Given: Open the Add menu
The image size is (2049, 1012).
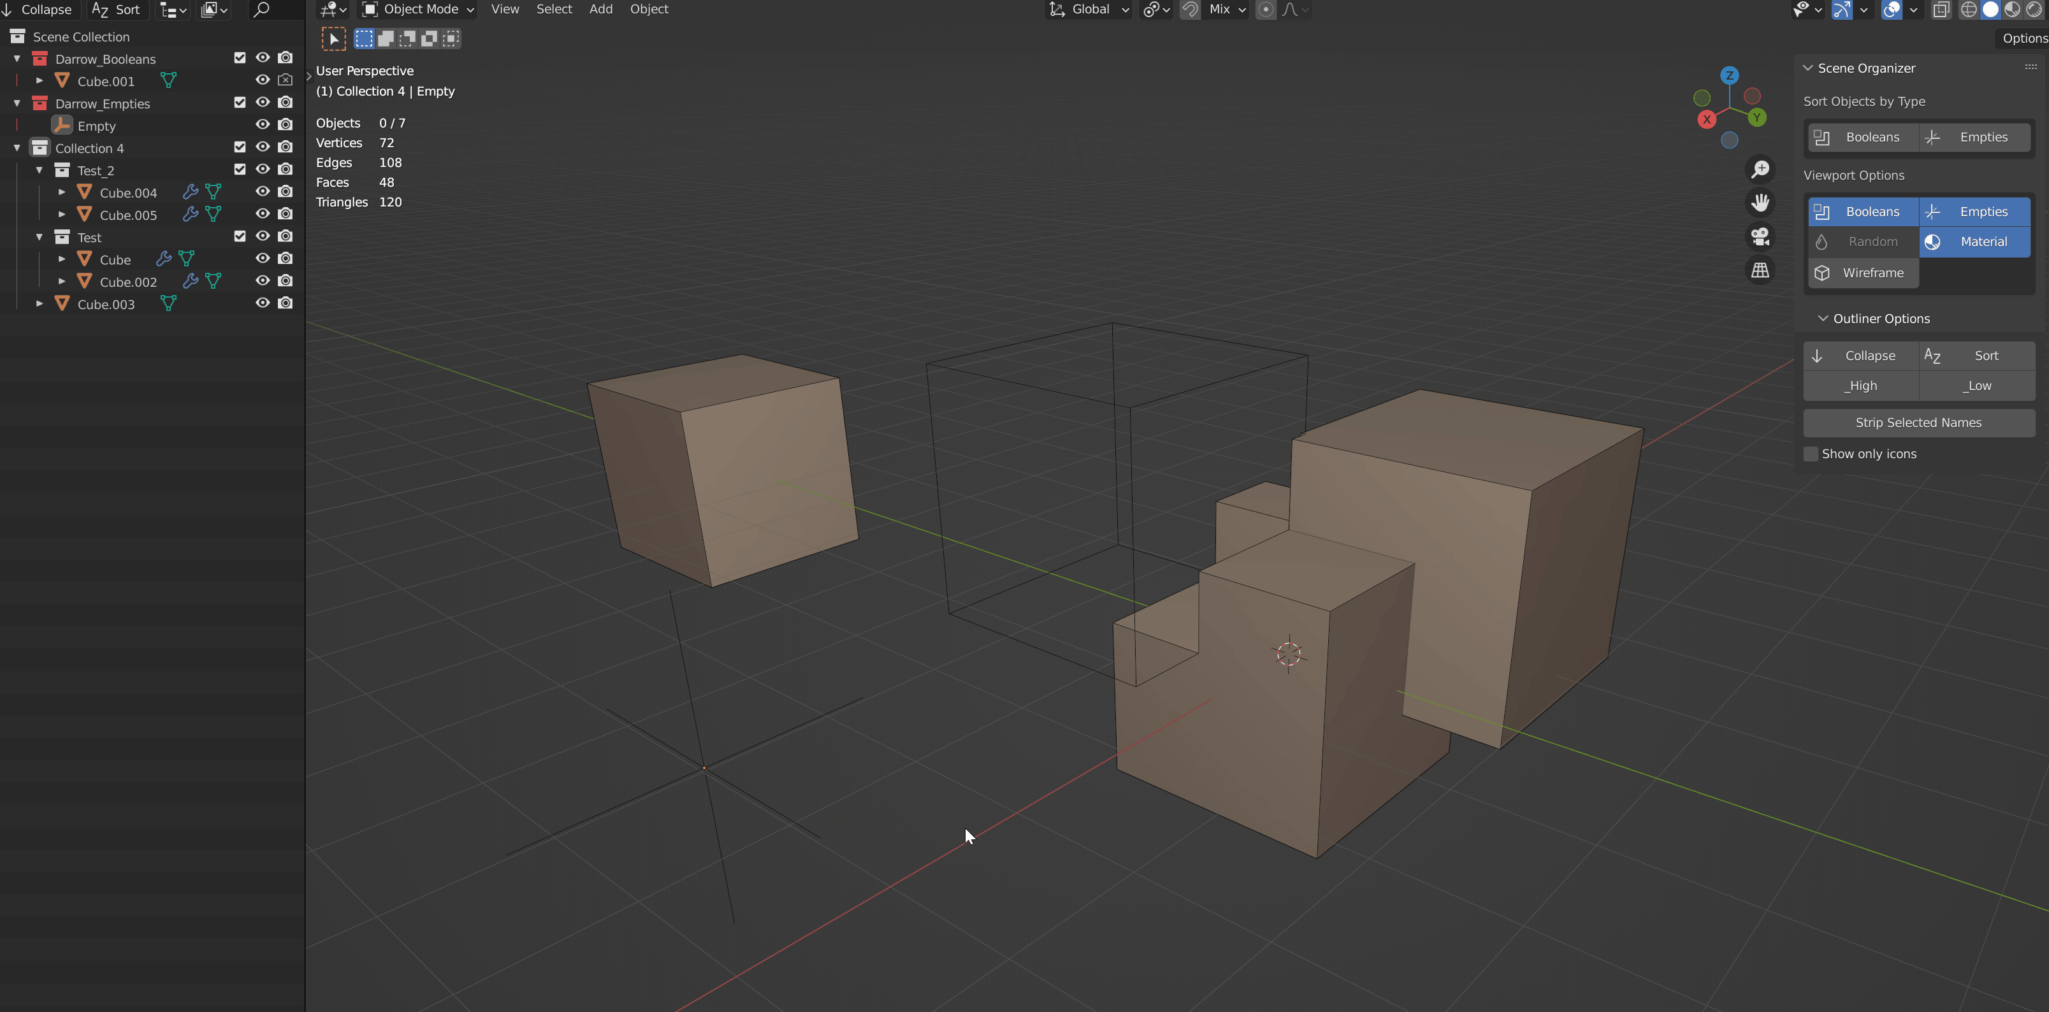Looking at the screenshot, I should (600, 10).
